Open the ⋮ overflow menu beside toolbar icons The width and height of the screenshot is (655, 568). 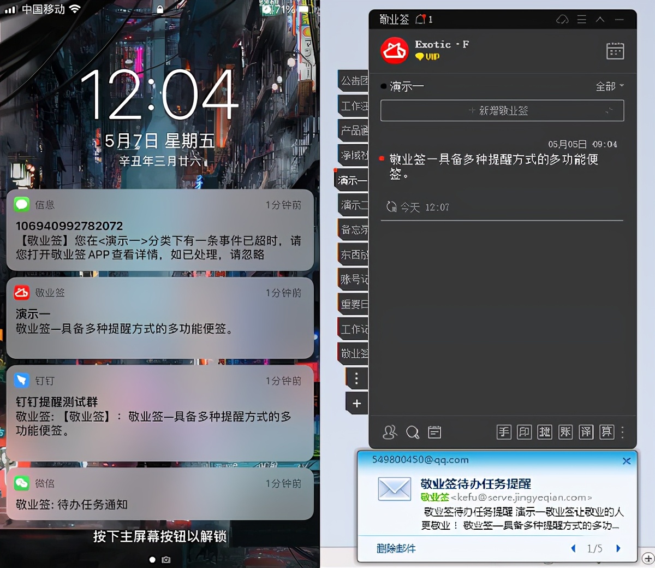pos(623,432)
